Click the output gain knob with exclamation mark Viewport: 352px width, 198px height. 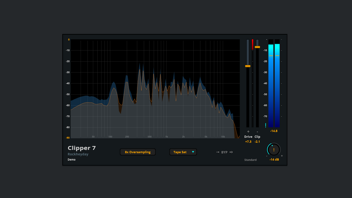(x=274, y=150)
